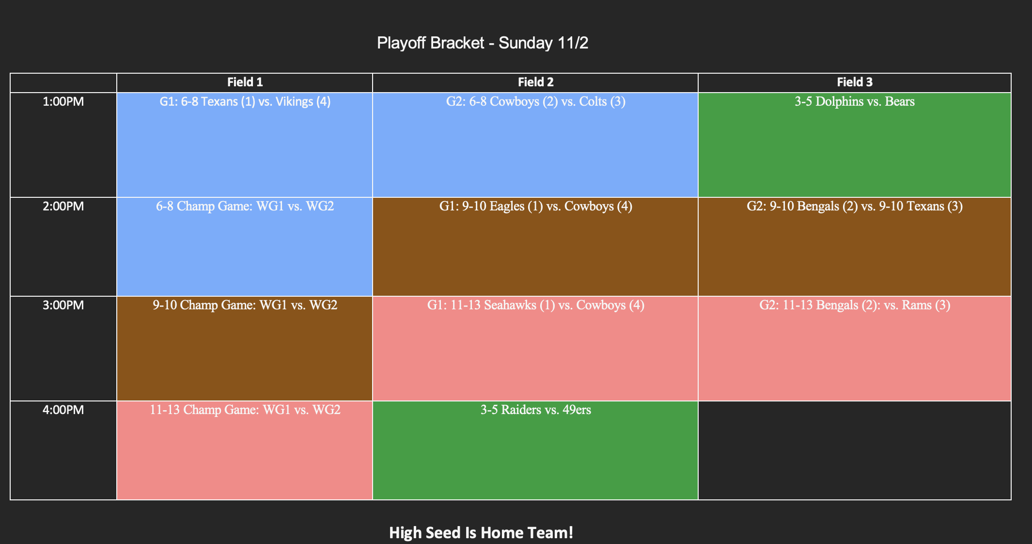Click the 1:00PM time slot label

(63, 102)
